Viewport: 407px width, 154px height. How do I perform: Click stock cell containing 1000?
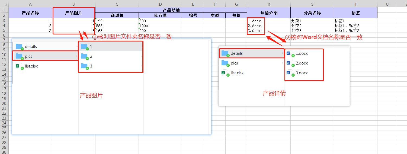click(x=160, y=25)
